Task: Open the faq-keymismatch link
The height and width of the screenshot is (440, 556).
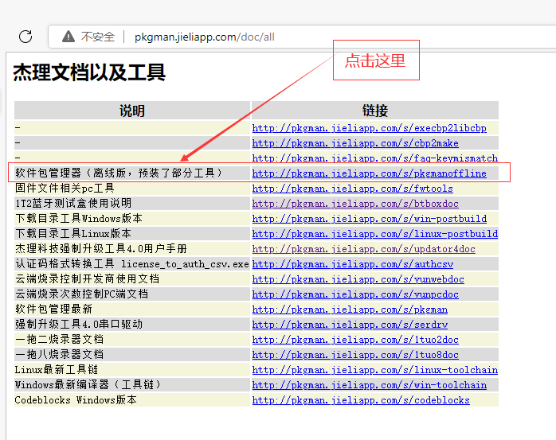Action: [x=375, y=158]
